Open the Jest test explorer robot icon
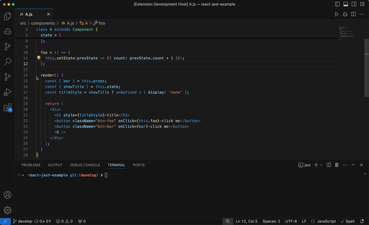Viewport: 369px width, 225px height. point(7,31)
